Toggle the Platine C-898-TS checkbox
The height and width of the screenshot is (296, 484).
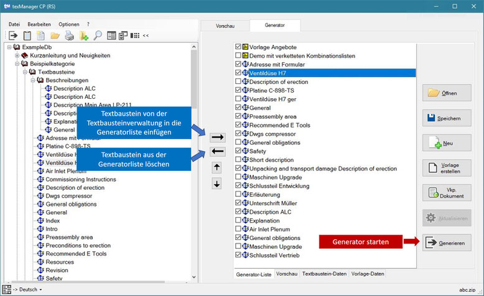[x=238, y=90]
